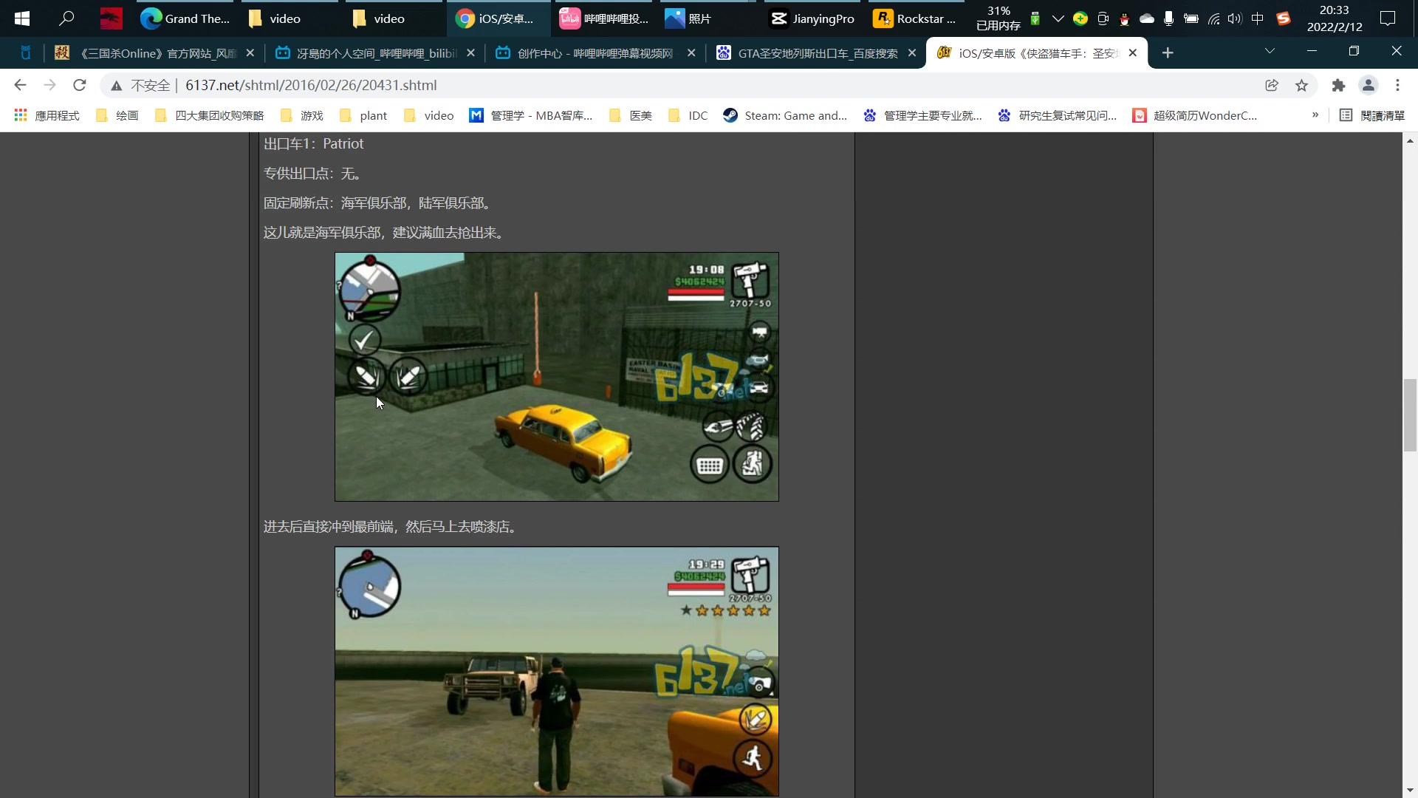Open the 應用程式 apps shortcut
Image resolution: width=1418 pixels, height=798 pixels.
tap(47, 115)
